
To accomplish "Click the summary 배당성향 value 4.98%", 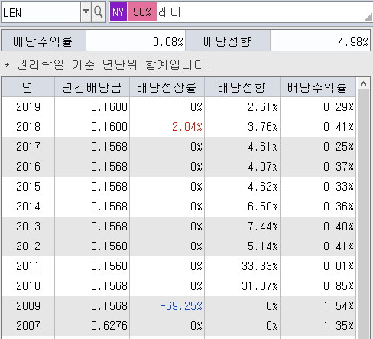I will pyautogui.click(x=320, y=41).
